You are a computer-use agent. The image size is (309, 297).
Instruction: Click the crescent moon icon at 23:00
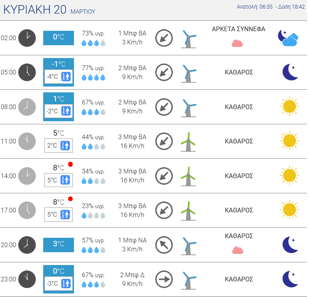(x=290, y=279)
